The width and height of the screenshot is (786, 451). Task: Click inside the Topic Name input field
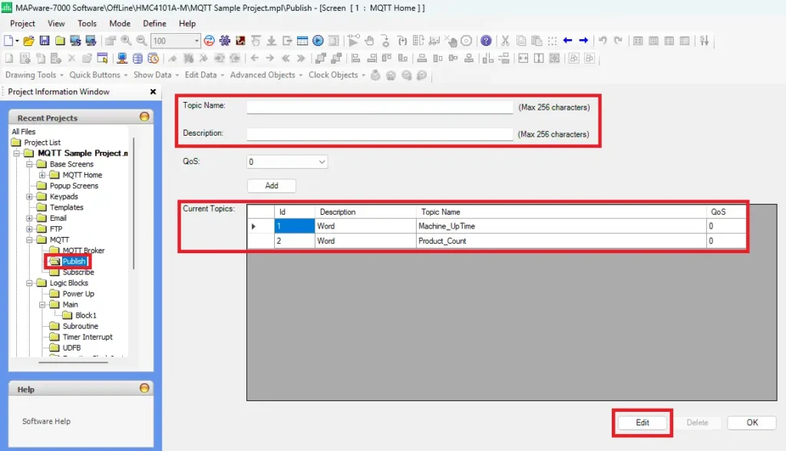click(378, 107)
